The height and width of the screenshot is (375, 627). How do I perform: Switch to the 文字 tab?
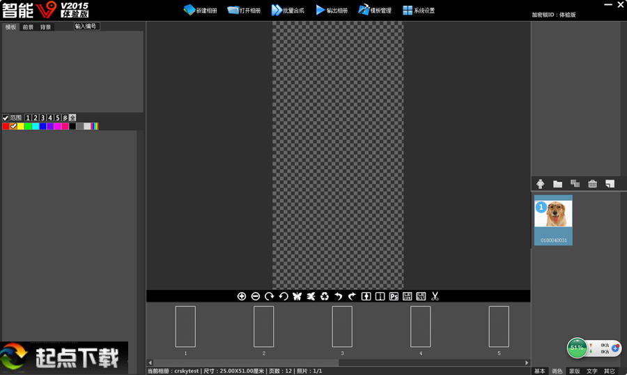point(592,371)
